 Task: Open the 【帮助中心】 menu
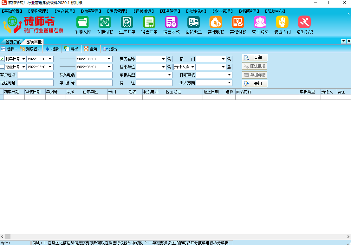pos(275,11)
